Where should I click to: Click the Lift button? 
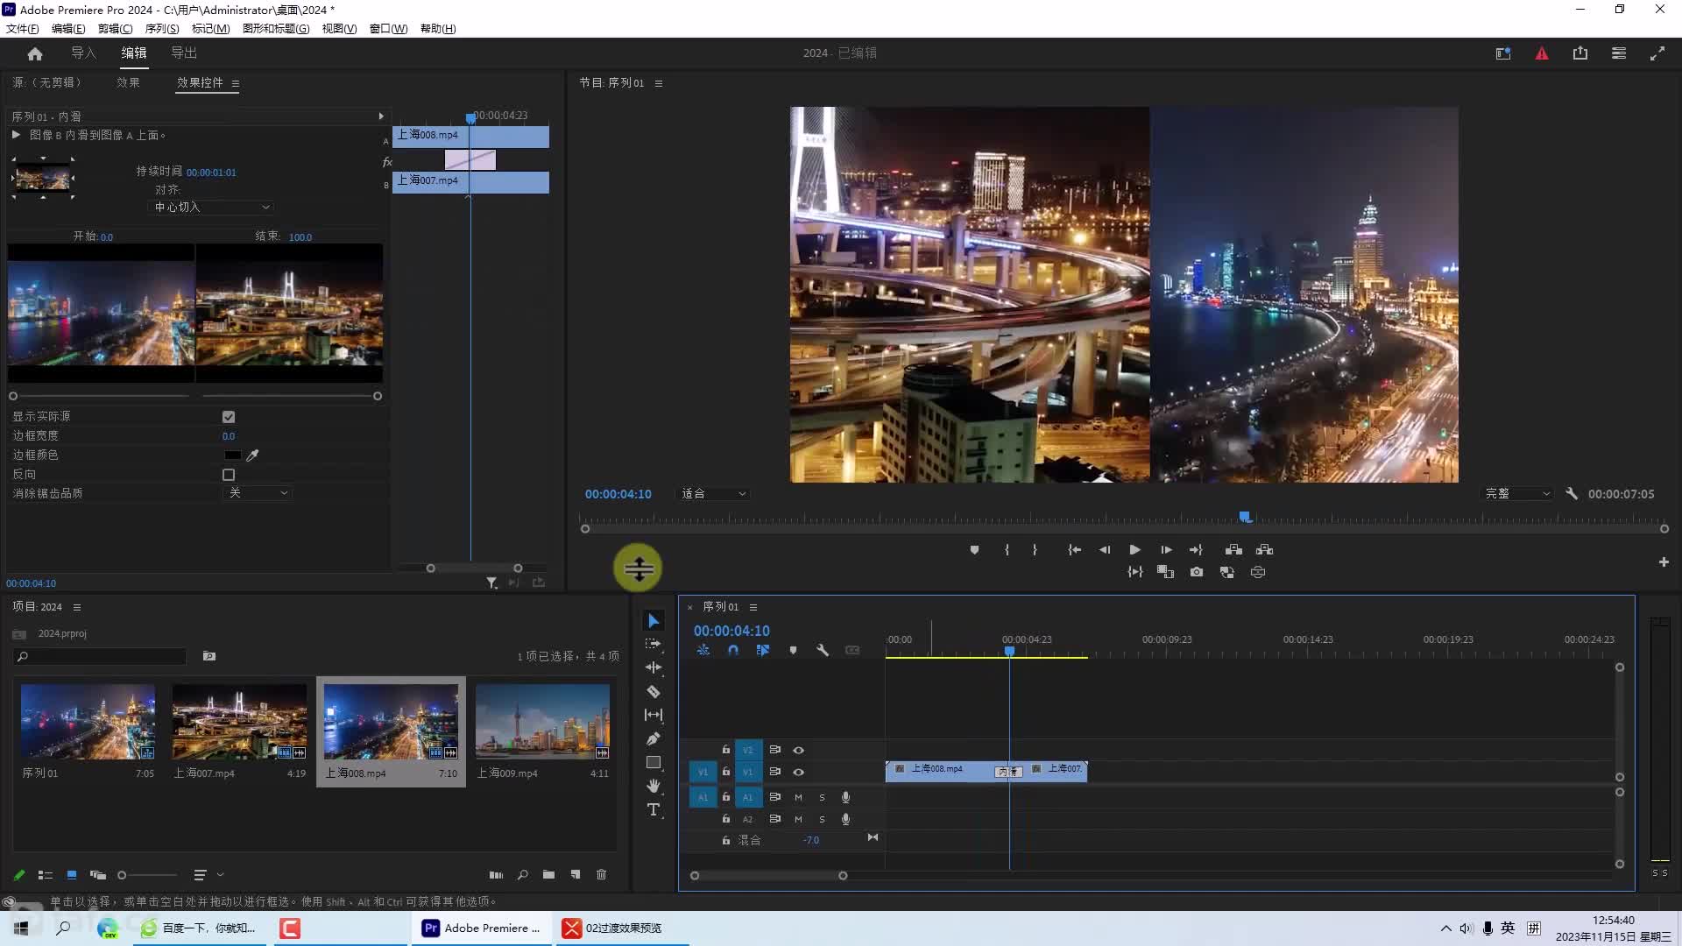click(x=1233, y=550)
